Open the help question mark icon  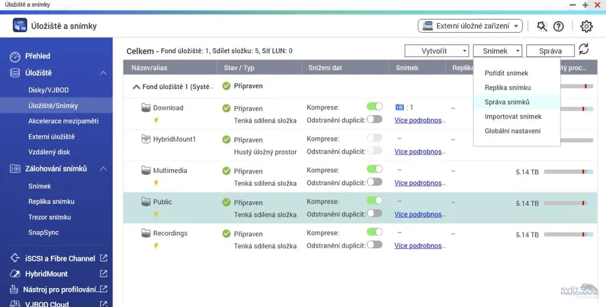click(x=558, y=27)
